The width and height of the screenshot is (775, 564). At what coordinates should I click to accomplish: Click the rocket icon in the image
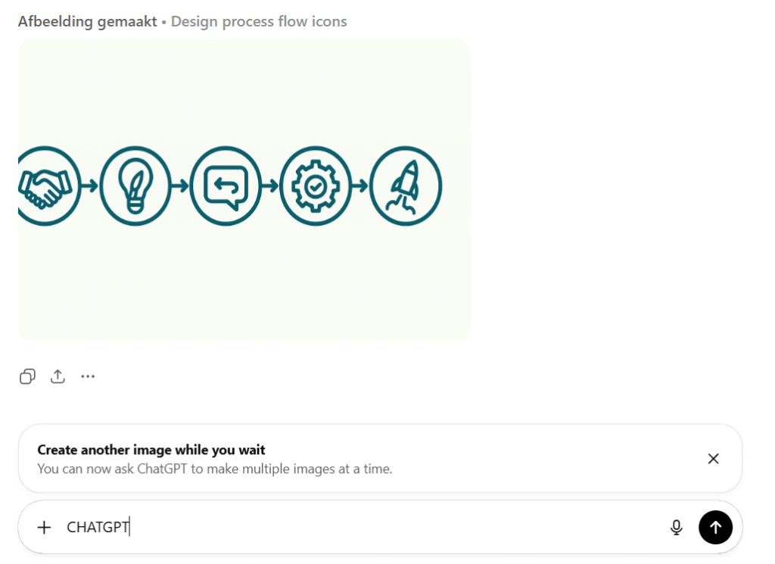click(x=406, y=185)
